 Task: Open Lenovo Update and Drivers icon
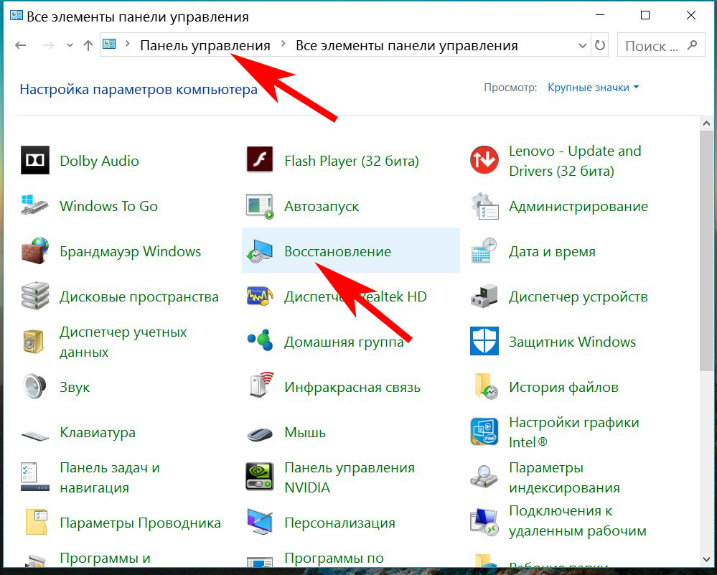[x=484, y=160]
